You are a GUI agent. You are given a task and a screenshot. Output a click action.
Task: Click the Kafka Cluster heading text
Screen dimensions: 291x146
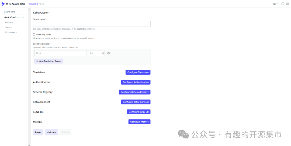(41, 13)
